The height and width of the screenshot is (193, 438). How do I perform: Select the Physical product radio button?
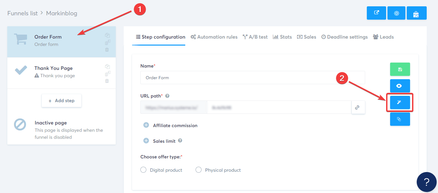click(199, 170)
